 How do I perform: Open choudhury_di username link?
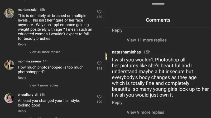point(28,95)
